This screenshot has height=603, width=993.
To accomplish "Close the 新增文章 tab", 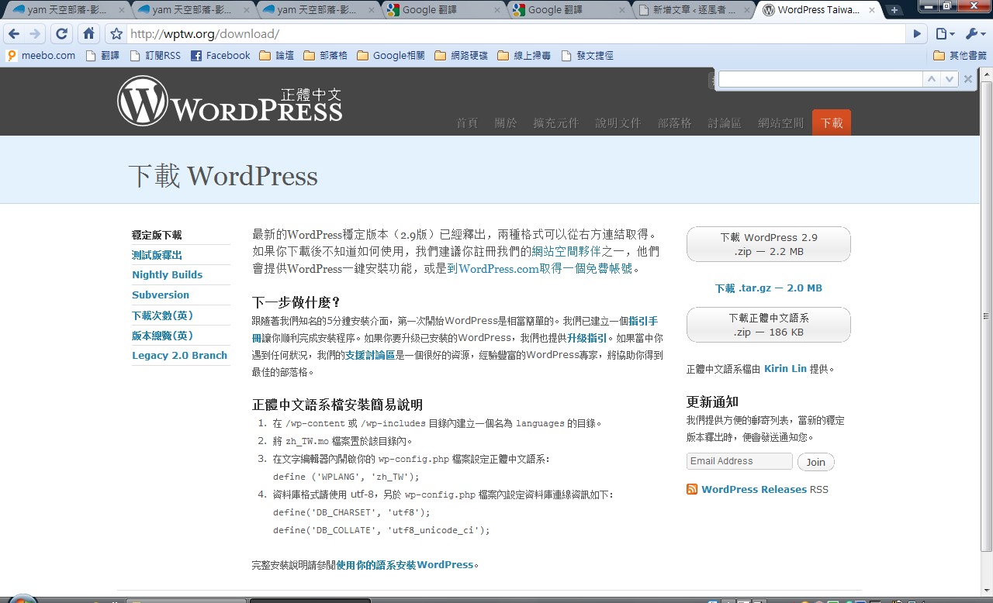I will coord(749,10).
